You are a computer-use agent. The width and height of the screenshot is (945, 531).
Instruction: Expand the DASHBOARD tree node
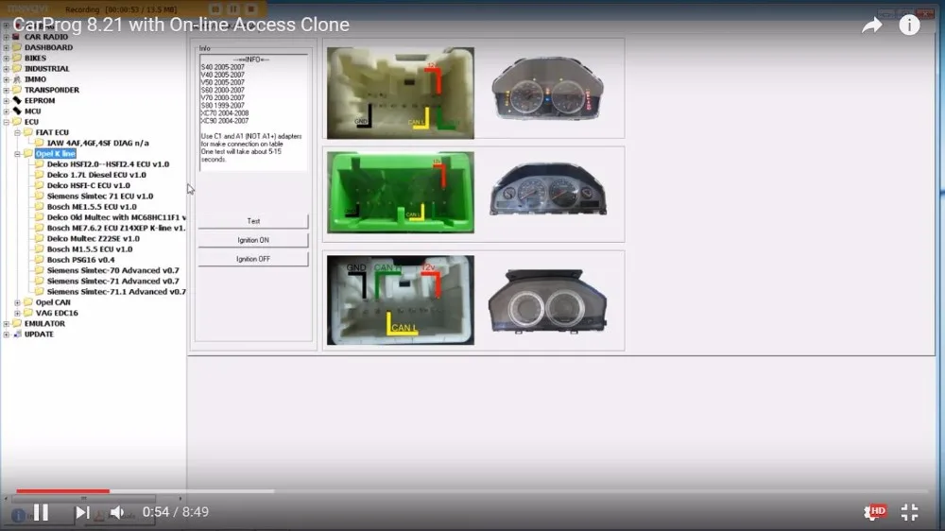click(x=6, y=47)
